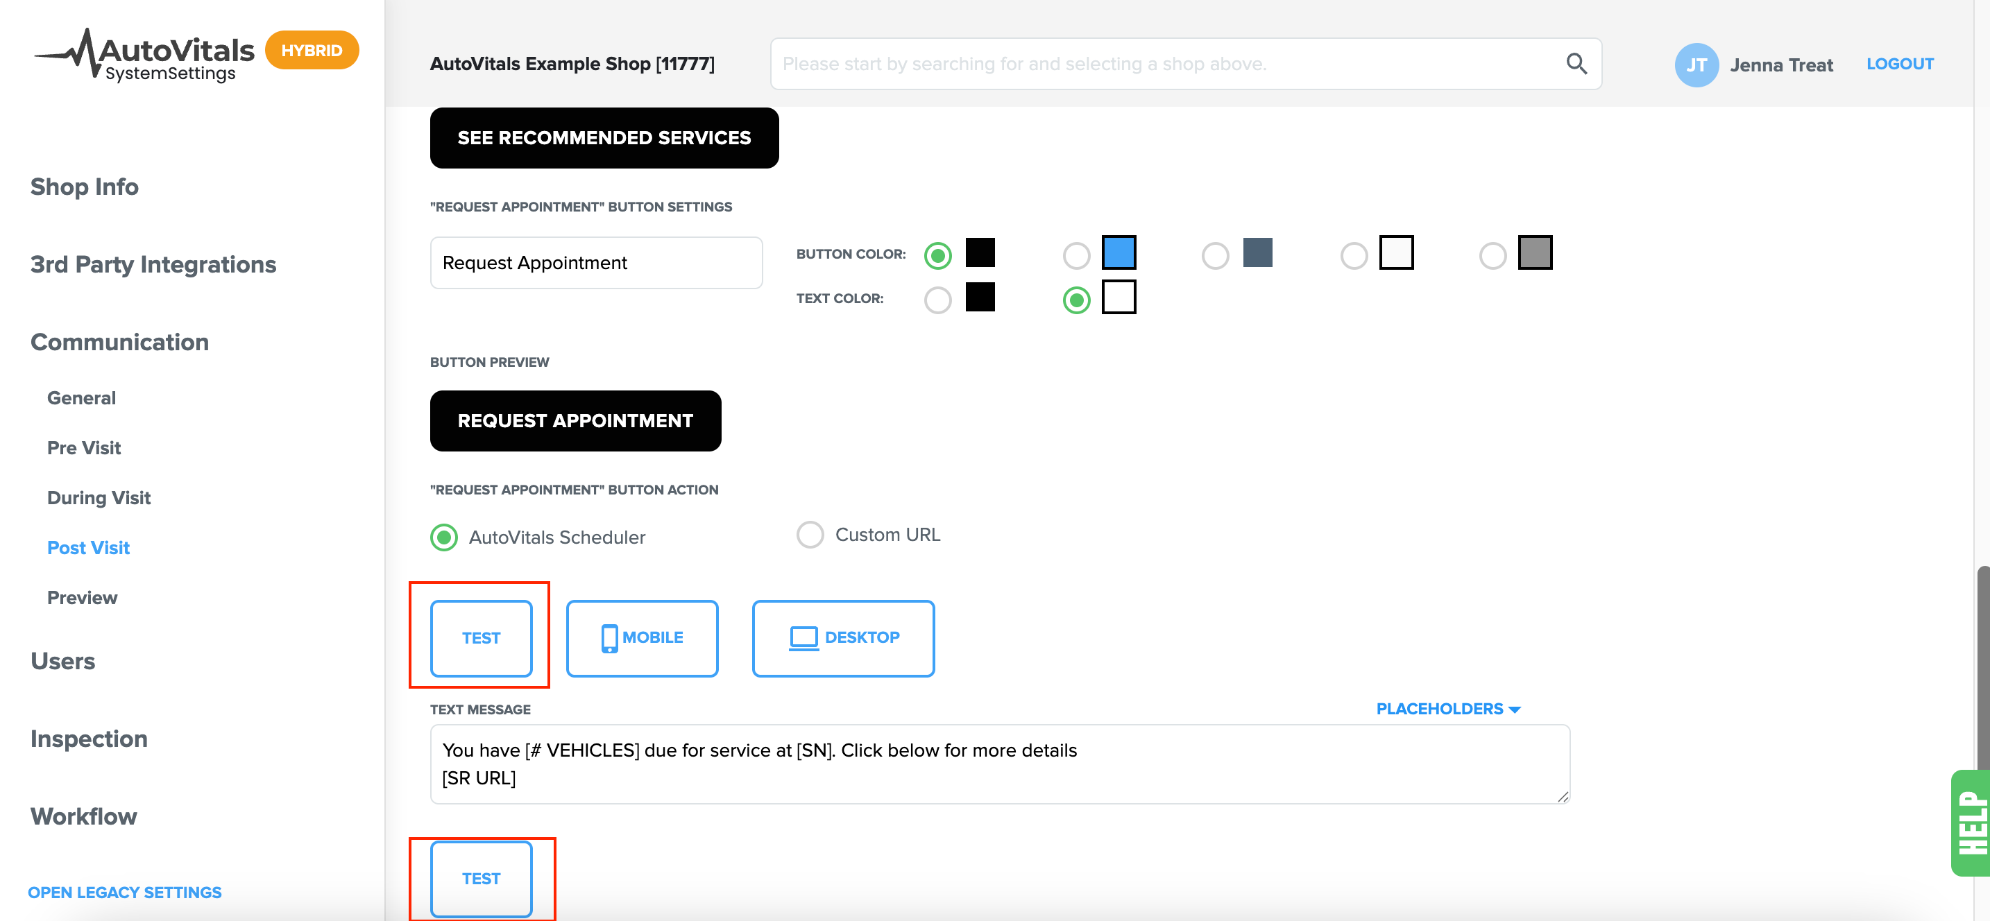Open legacy settings

tap(124, 892)
